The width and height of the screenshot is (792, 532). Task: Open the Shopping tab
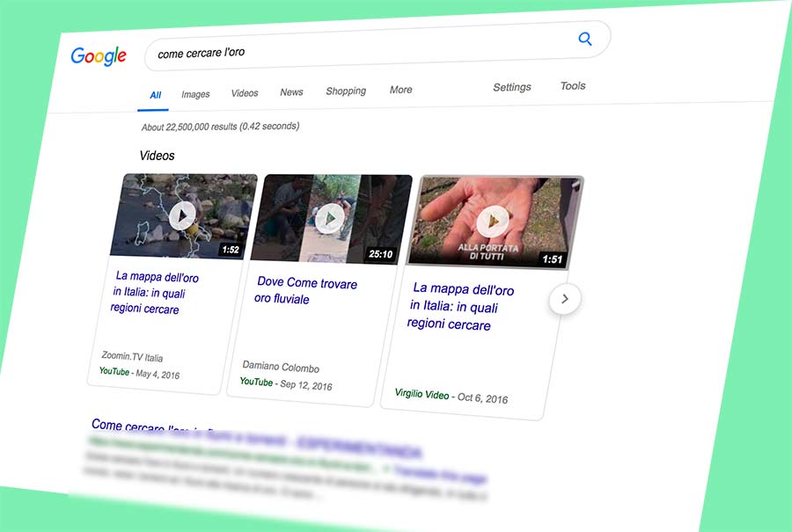pos(346,91)
